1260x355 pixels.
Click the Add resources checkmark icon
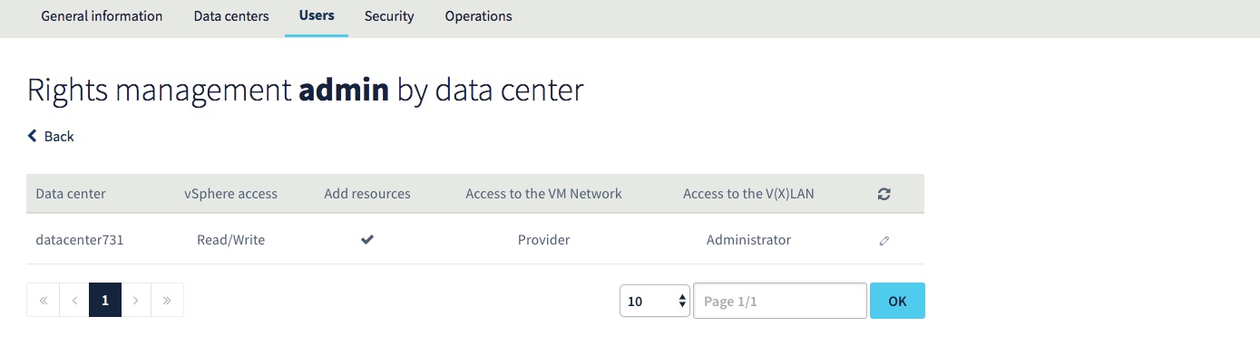(367, 240)
